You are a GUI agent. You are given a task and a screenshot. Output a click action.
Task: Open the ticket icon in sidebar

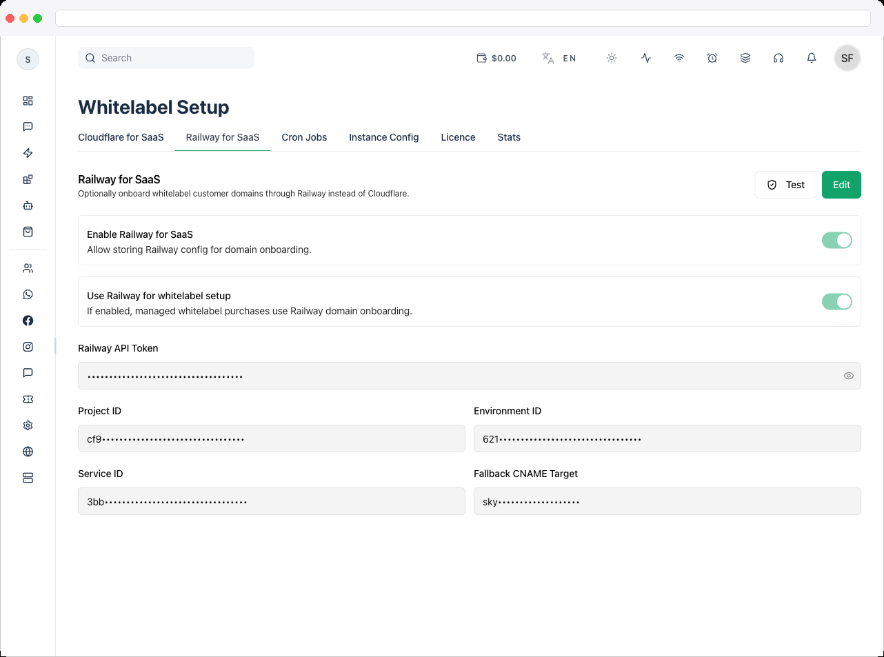[28, 399]
